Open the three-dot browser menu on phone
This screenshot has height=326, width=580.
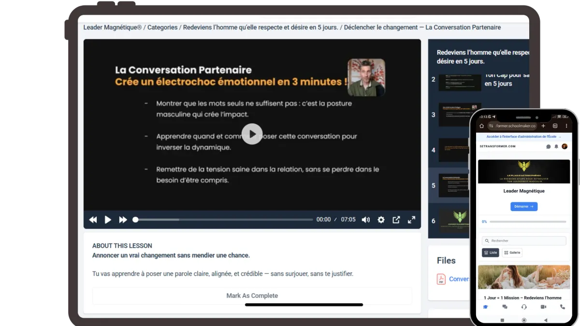tap(566, 126)
